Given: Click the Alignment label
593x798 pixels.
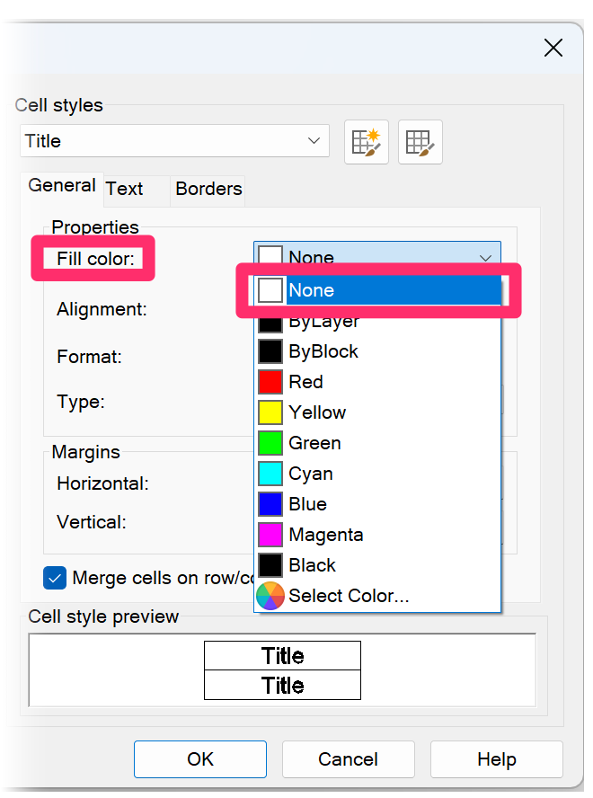Looking at the screenshot, I should 102,309.
